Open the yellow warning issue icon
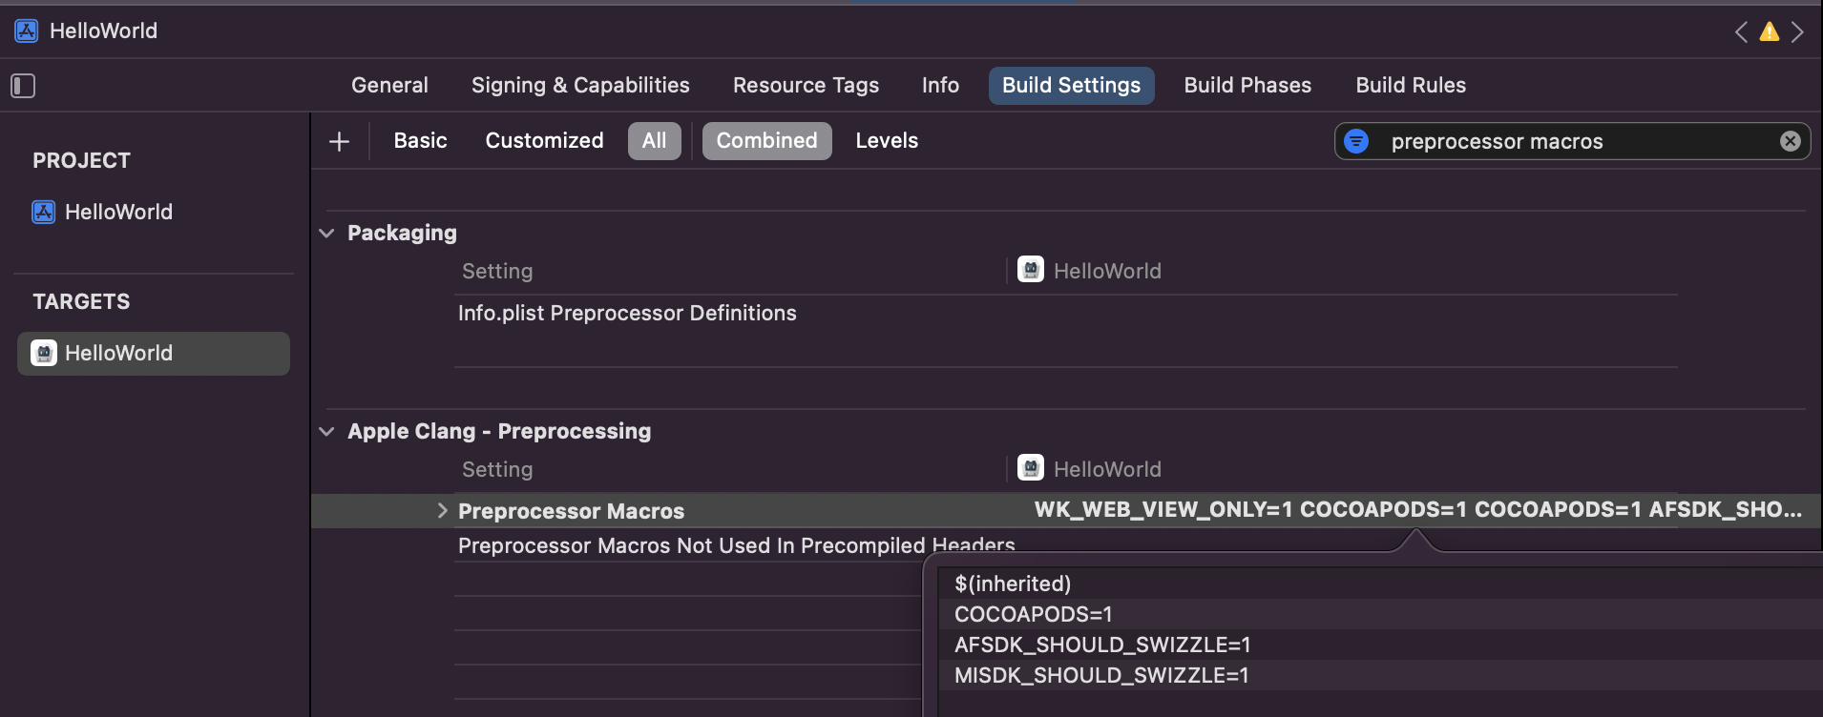 [x=1770, y=31]
